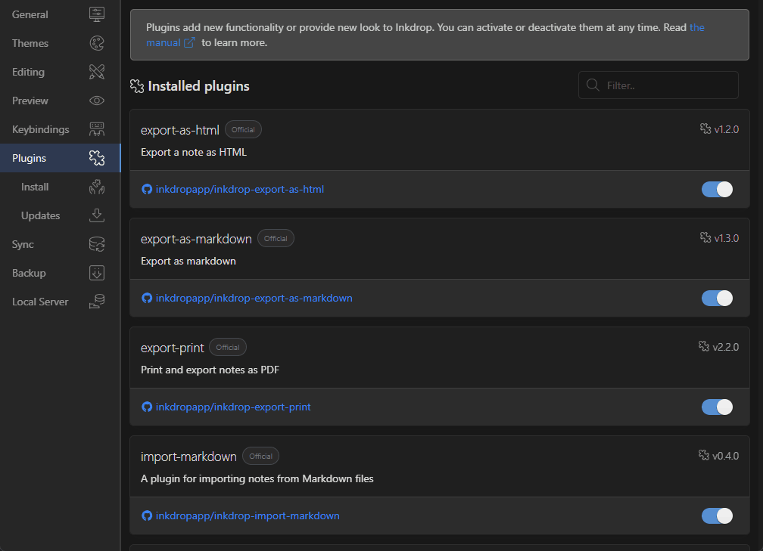763x551 pixels.
Task: Click the external link icon after manual
Action: coord(189,43)
